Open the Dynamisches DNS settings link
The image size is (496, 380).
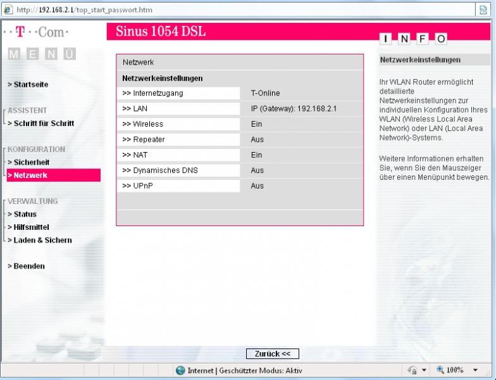[178, 170]
